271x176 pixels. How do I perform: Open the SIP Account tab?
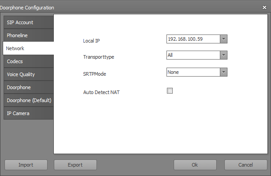(x=29, y=22)
